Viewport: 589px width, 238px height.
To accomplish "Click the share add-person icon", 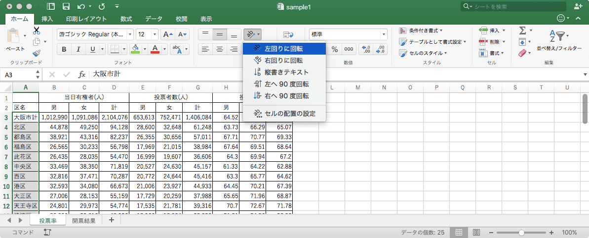I will [x=579, y=6].
